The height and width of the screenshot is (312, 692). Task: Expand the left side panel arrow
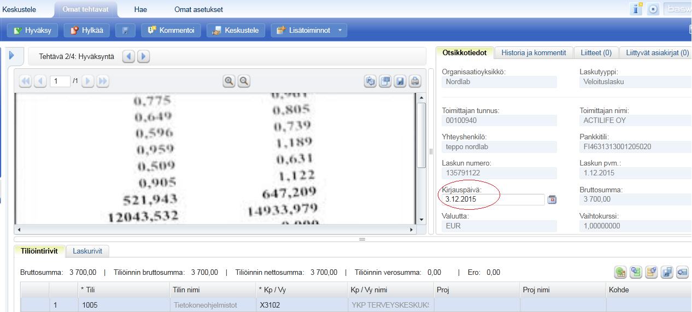coord(11,55)
